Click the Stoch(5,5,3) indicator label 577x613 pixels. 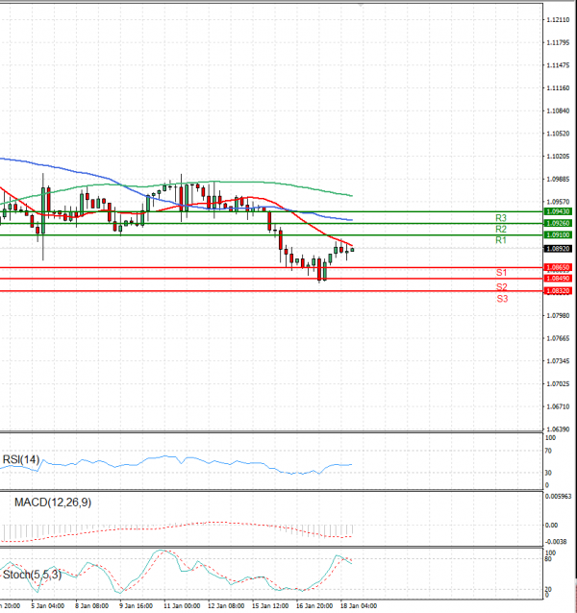32,575
